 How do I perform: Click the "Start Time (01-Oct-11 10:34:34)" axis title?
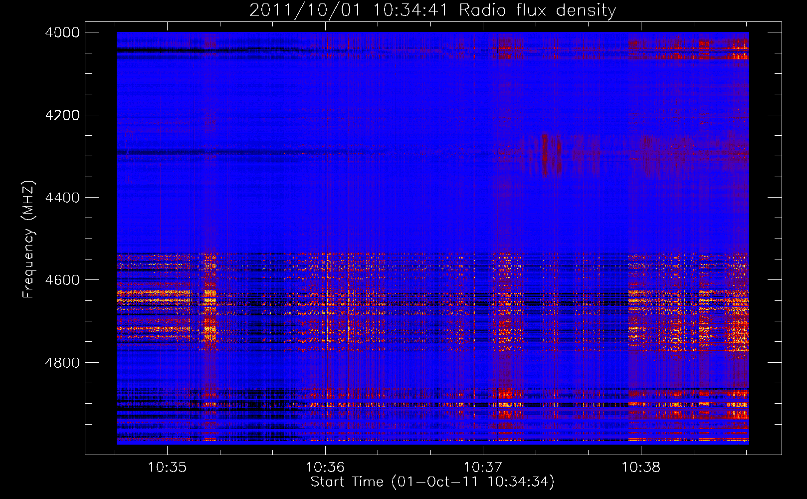click(x=432, y=482)
